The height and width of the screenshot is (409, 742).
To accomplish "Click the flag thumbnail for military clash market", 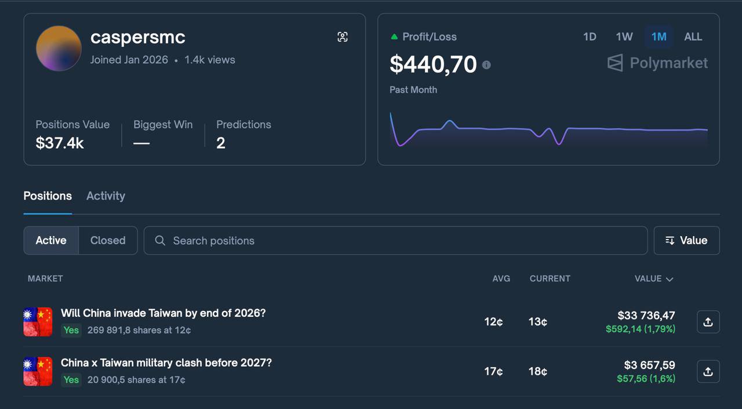I will (38, 371).
